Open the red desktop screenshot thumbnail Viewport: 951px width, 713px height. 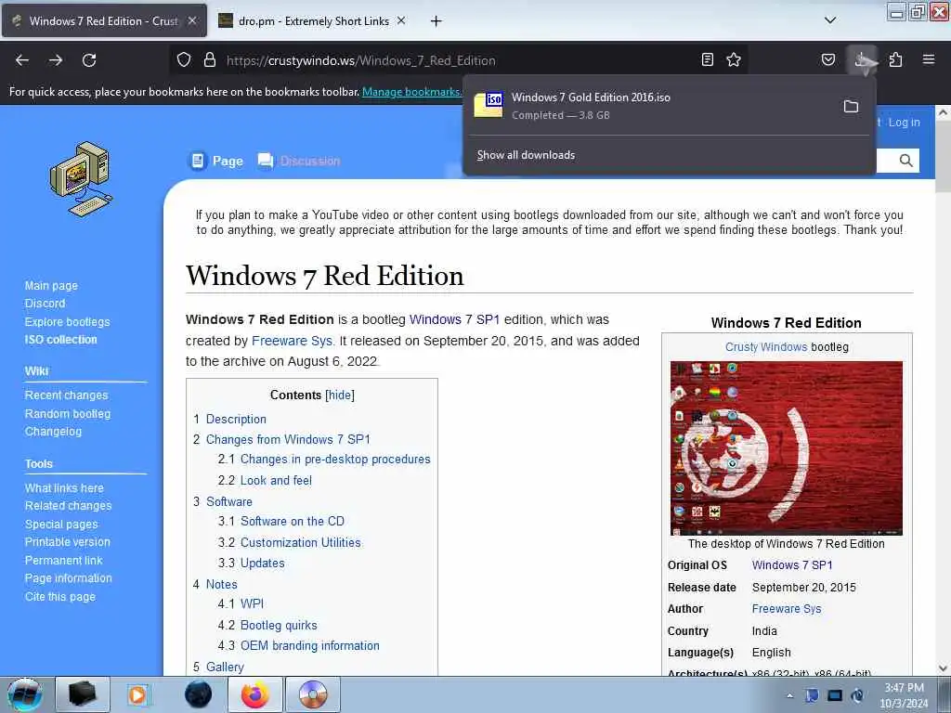pos(786,448)
